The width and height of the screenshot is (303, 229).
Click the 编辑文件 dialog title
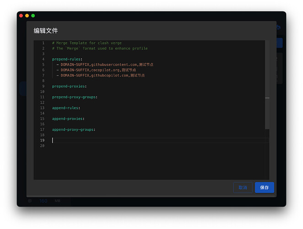tap(46, 31)
